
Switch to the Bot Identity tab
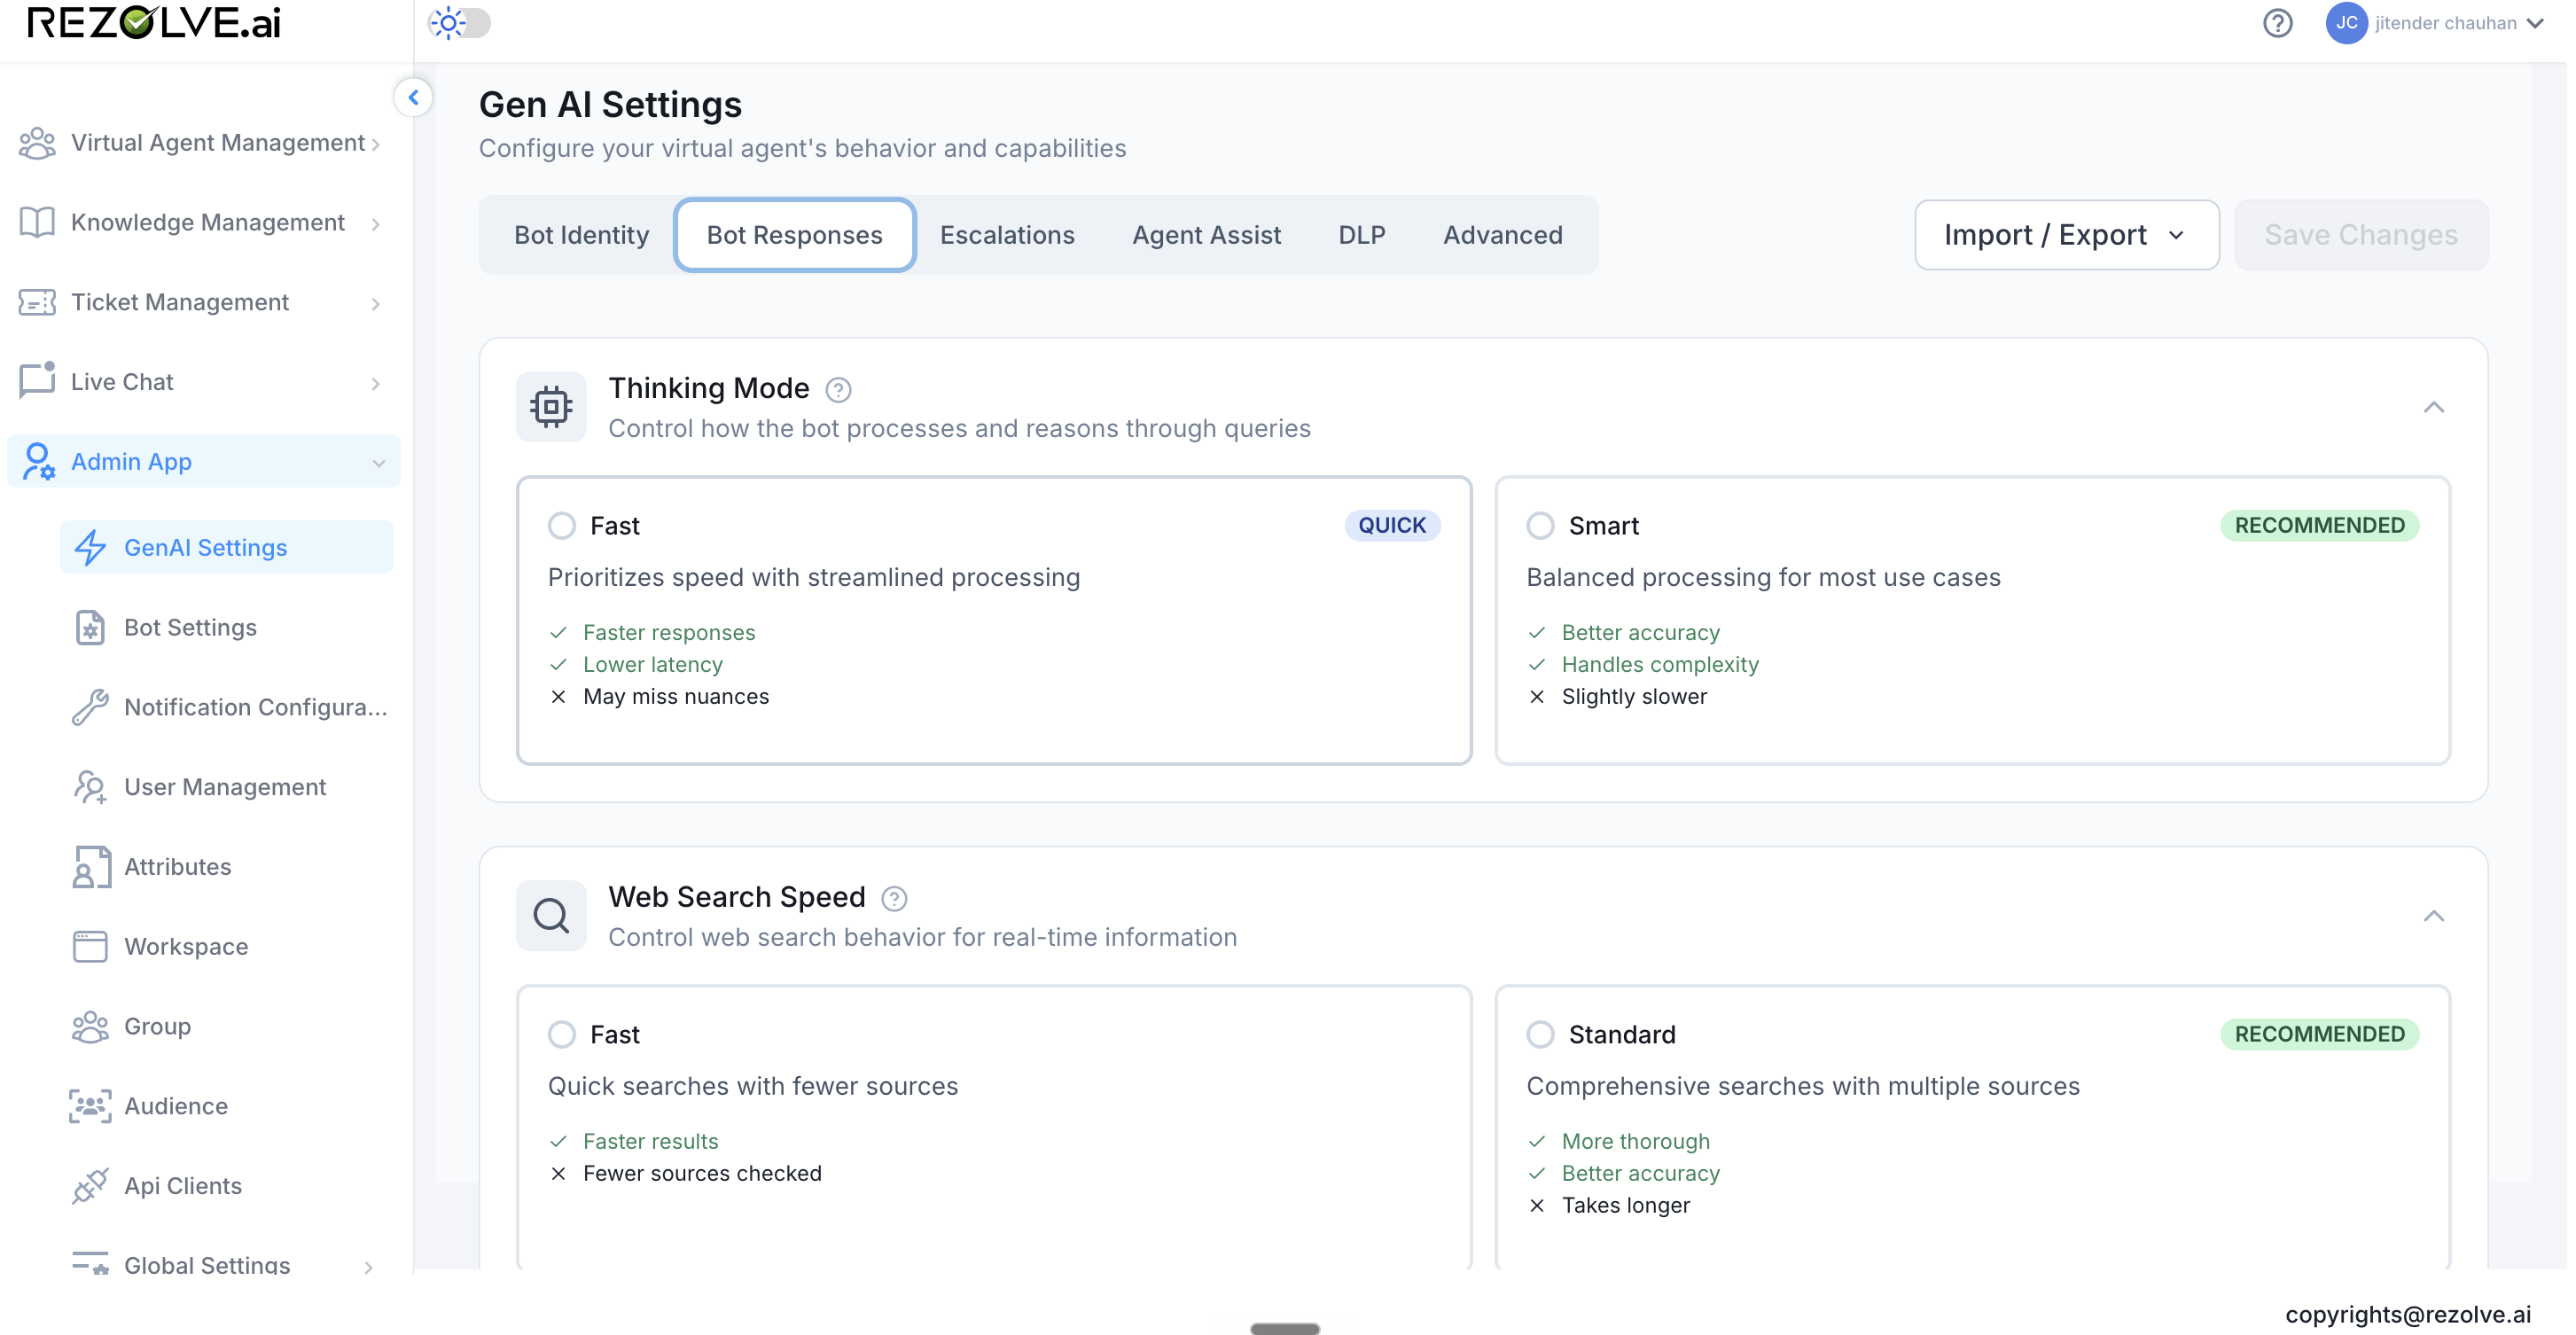[581, 235]
